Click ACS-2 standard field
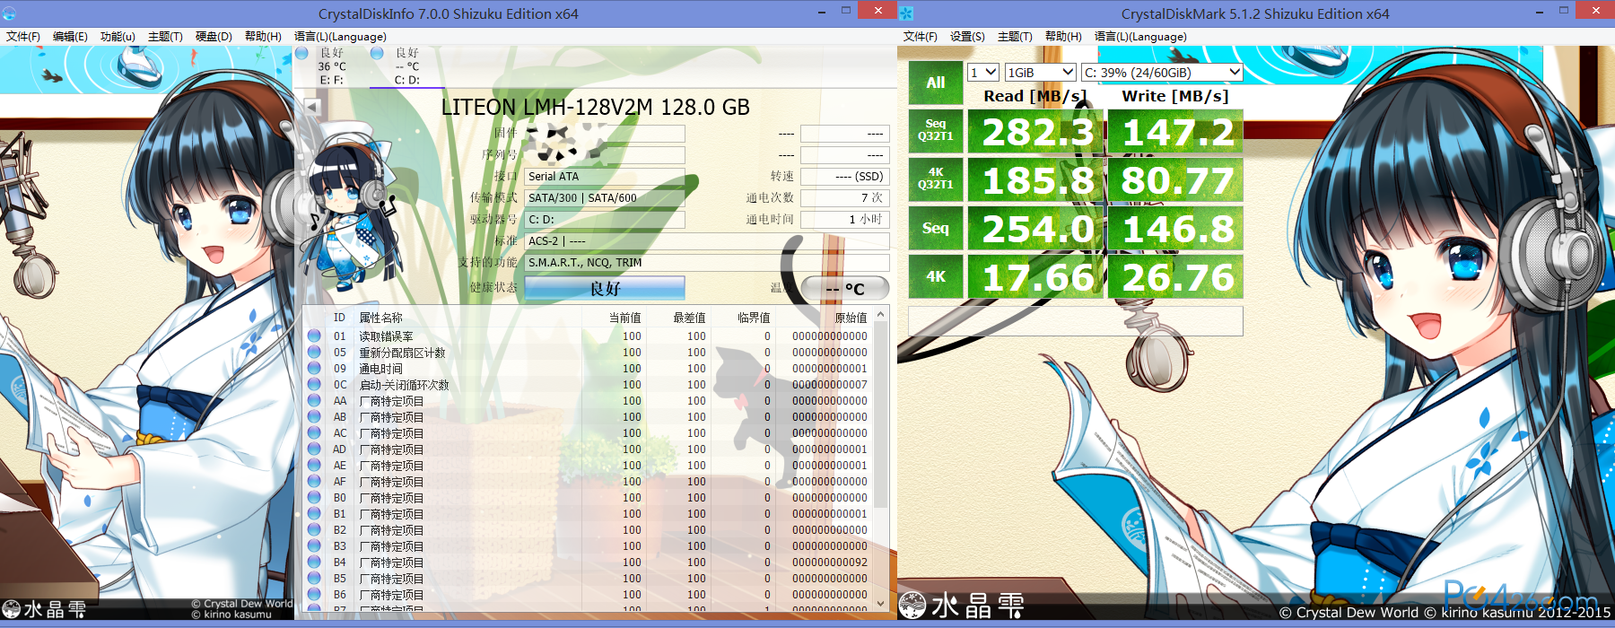The image size is (1615, 628). [x=707, y=241]
